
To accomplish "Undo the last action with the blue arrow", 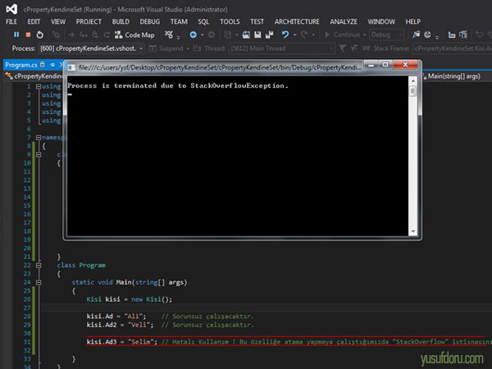I will point(285,34).
